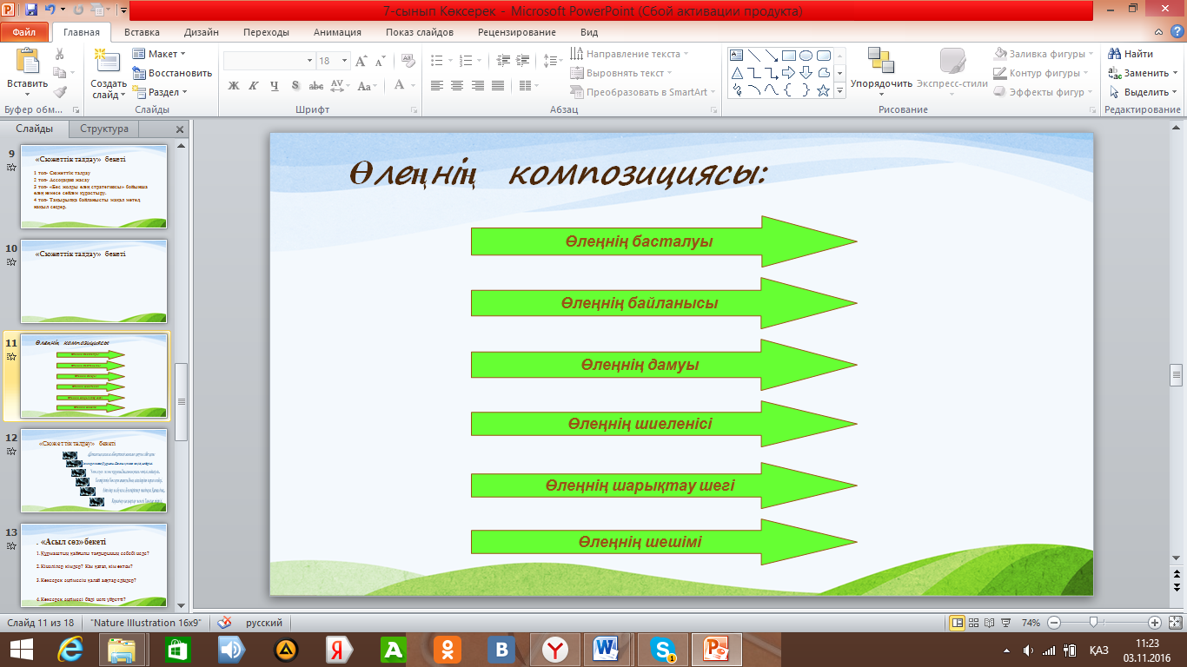The image size is (1187, 667).
Task: Open the Показ слайдов tab
Action: [x=420, y=32]
